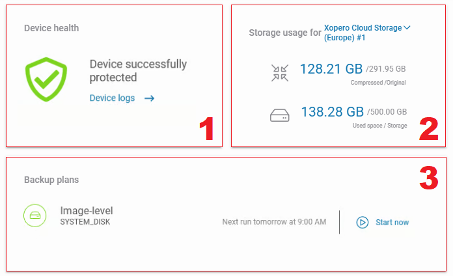Click the compression arrows icon

(x=279, y=72)
